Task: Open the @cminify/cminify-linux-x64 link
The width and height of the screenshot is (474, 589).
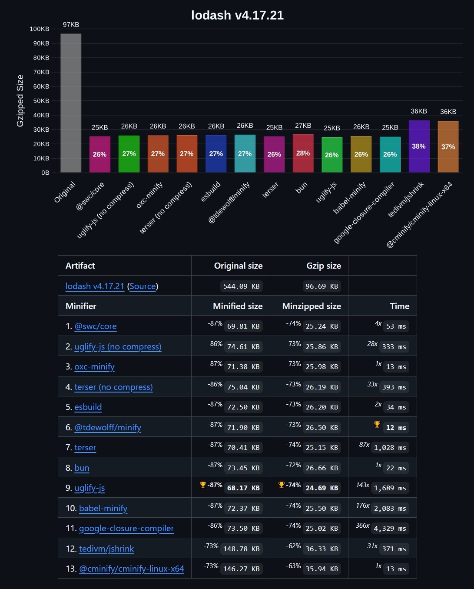Action: point(132,569)
